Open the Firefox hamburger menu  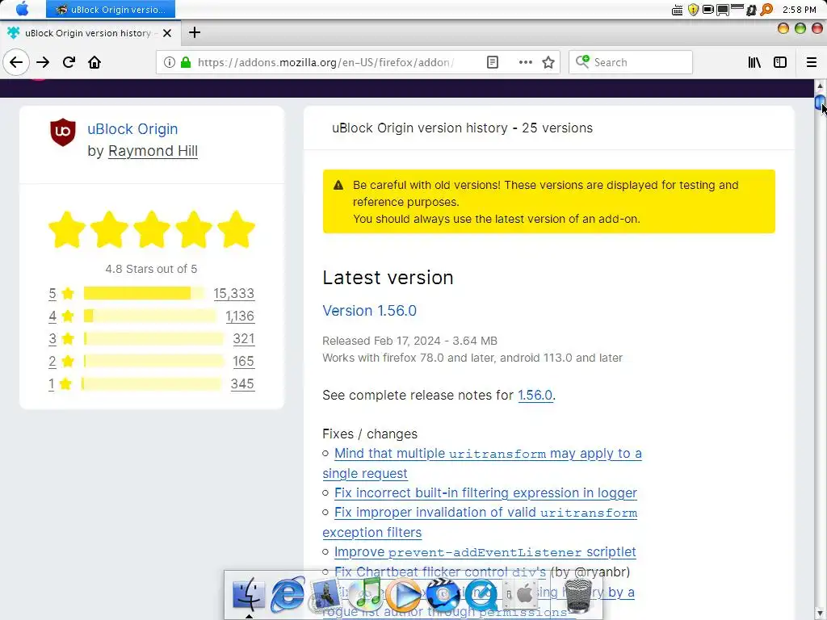[812, 62]
